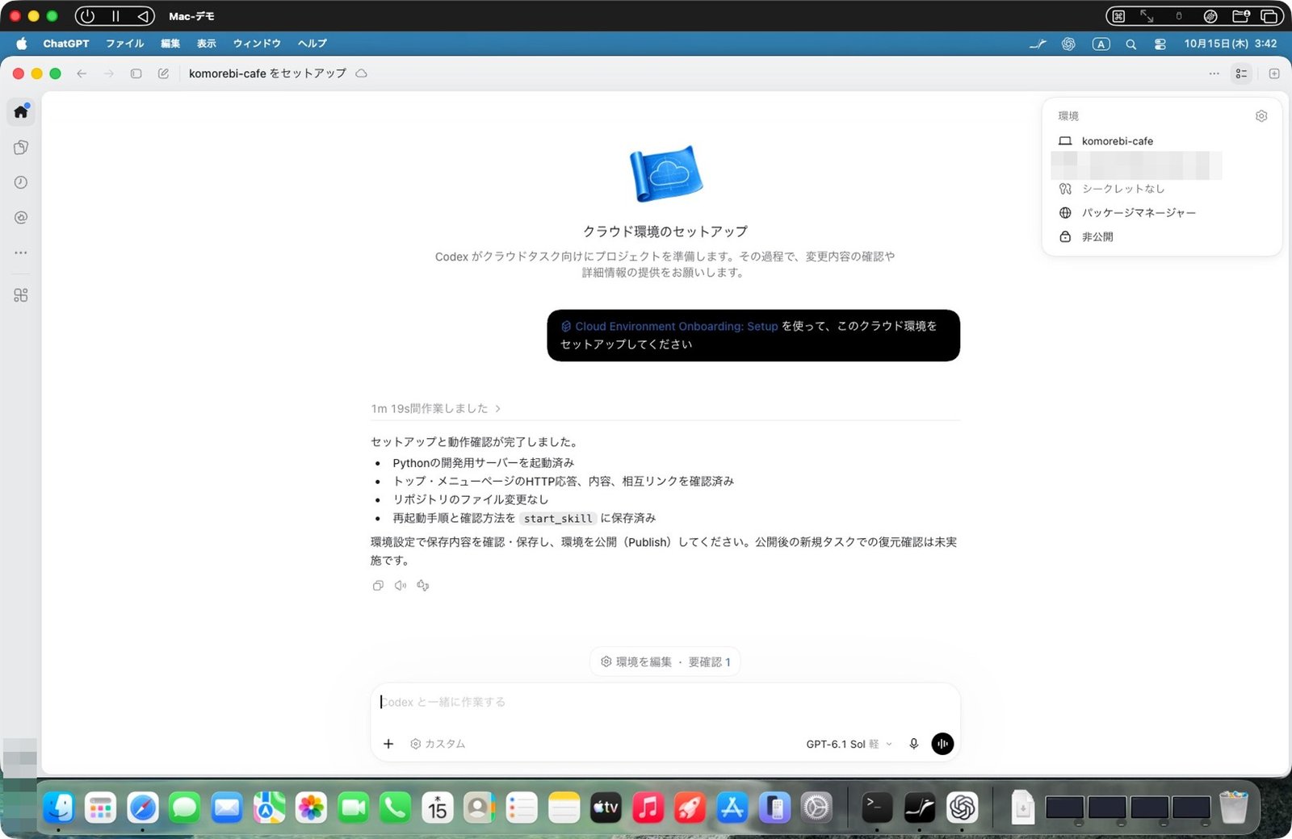Click the start_skill code label
The image size is (1292, 839).
558,519
